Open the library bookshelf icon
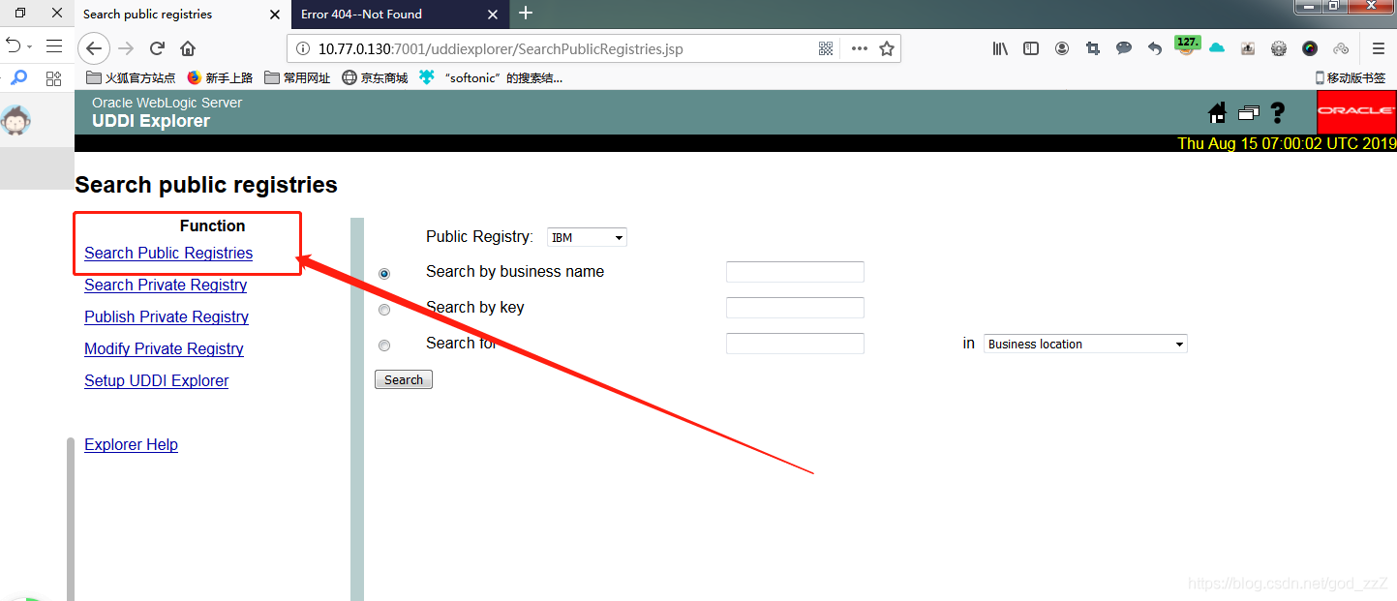The height and width of the screenshot is (601, 1397). pyautogui.click(x=1000, y=48)
